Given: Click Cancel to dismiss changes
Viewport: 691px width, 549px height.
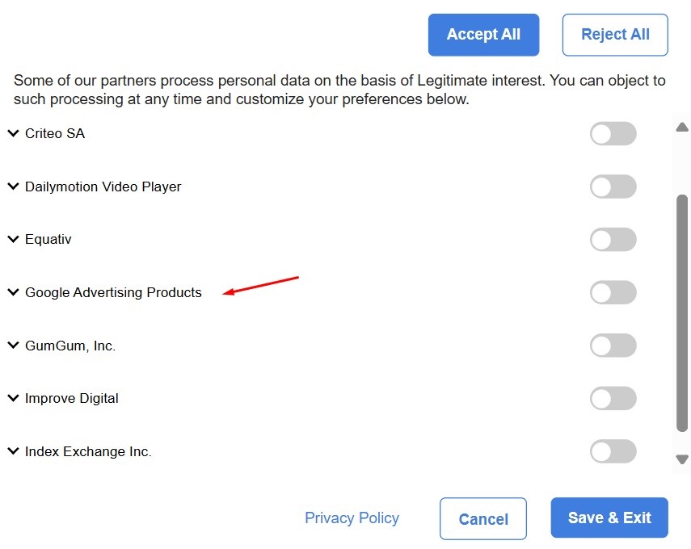Looking at the screenshot, I should click(482, 518).
